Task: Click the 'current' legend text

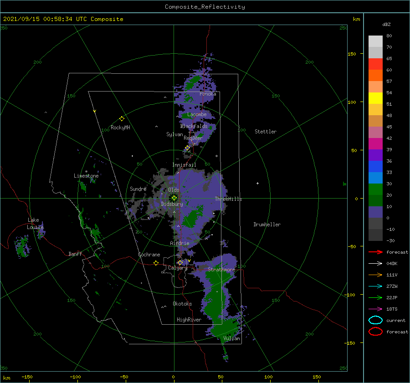Action: pyautogui.click(x=395, y=320)
